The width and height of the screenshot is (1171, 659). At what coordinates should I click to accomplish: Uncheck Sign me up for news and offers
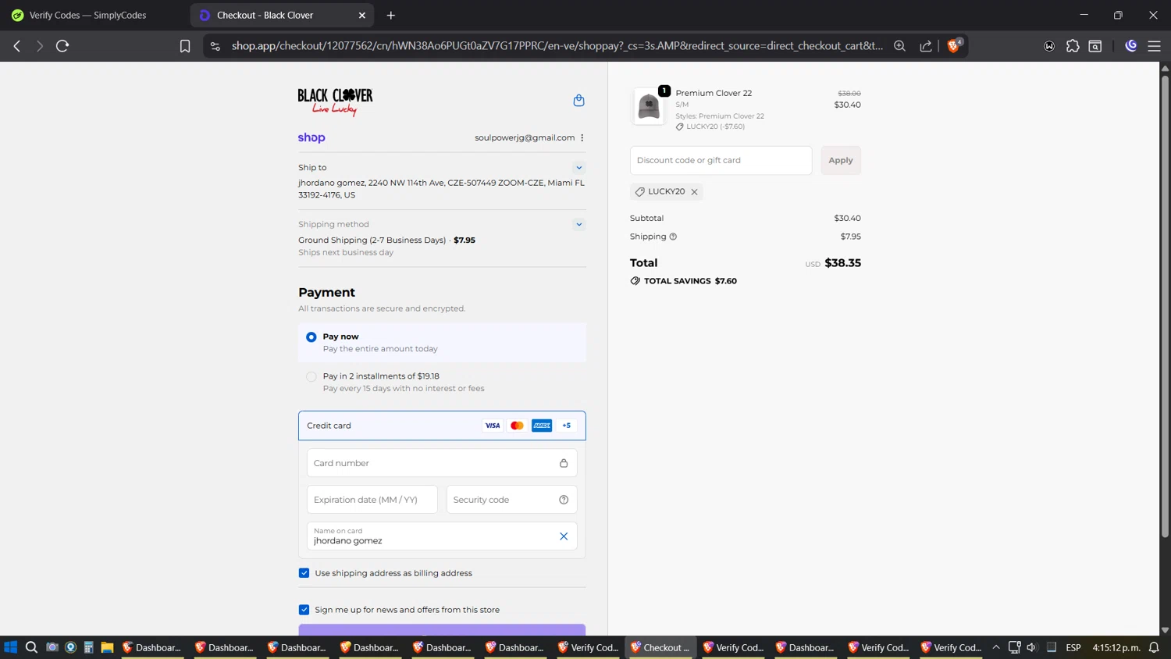[x=304, y=610]
